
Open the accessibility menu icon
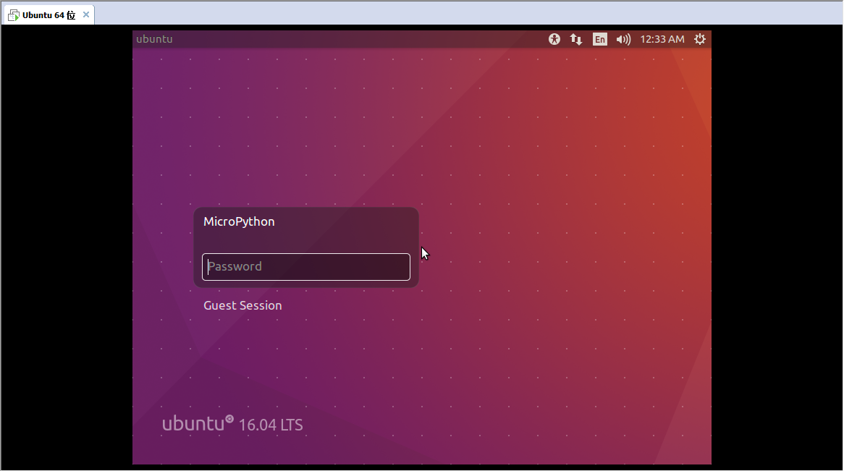pos(554,39)
